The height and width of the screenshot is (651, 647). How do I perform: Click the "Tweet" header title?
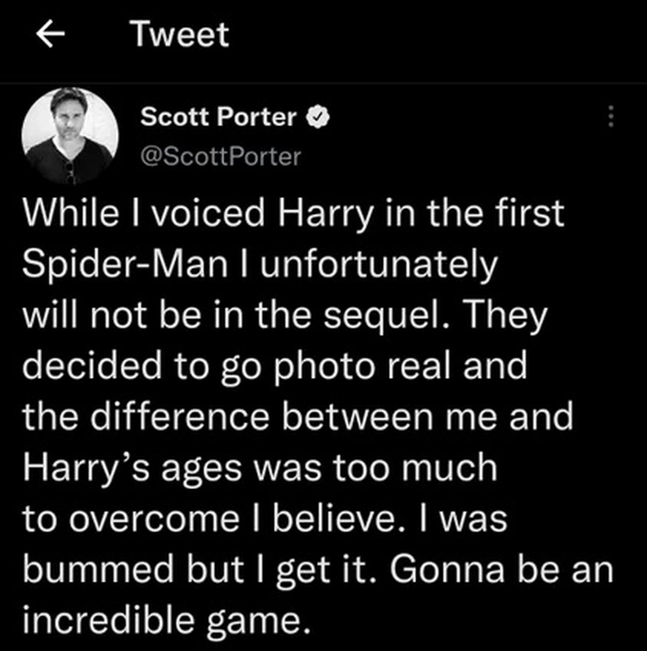pos(181,34)
